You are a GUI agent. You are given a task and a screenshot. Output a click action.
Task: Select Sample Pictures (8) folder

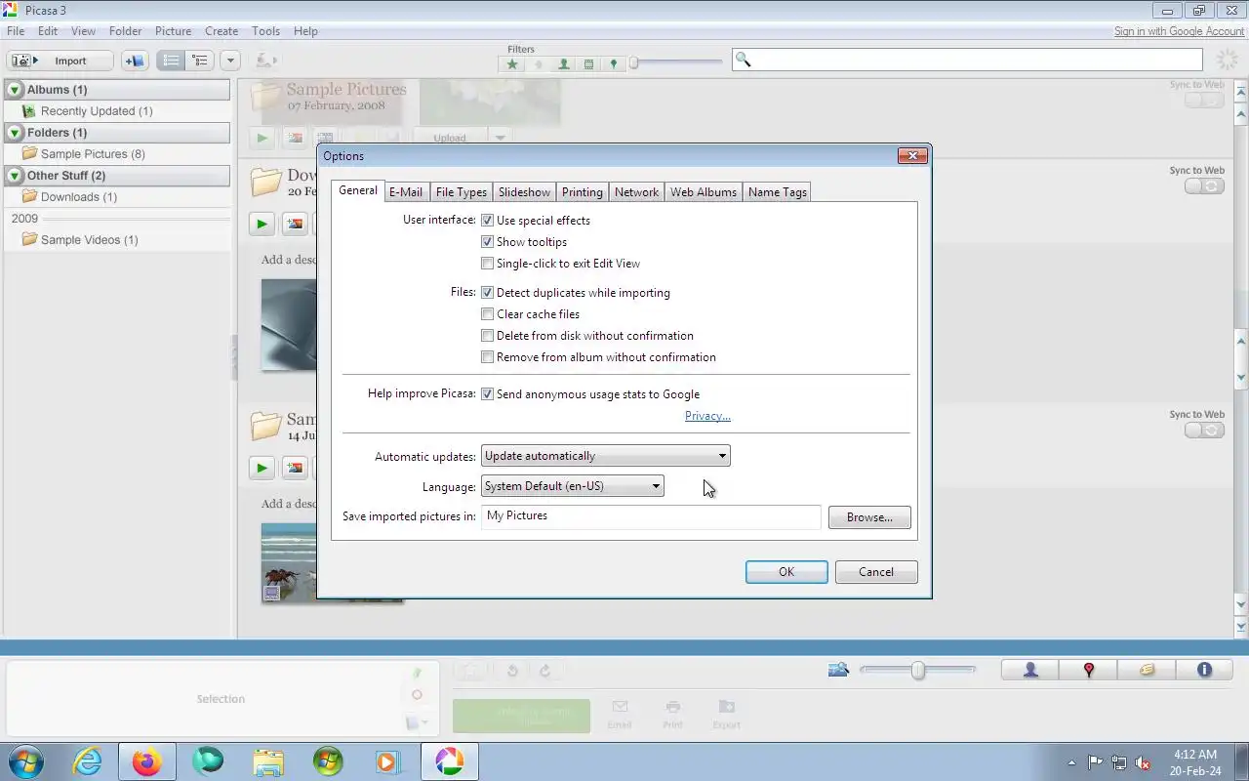(93, 154)
